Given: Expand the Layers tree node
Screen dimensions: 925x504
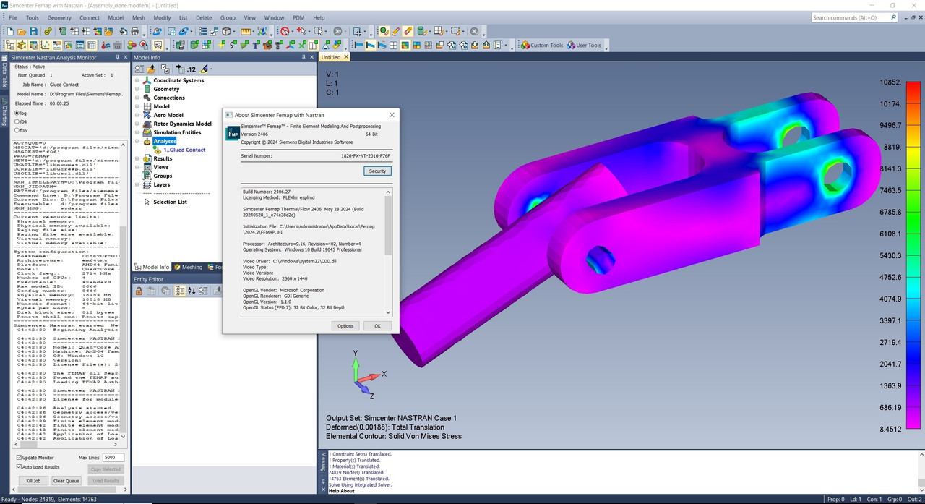Looking at the screenshot, I should click(x=137, y=184).
